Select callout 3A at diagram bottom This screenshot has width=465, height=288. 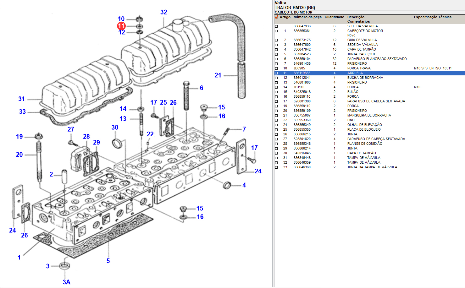pyautogui.click(x=66, y=282)
